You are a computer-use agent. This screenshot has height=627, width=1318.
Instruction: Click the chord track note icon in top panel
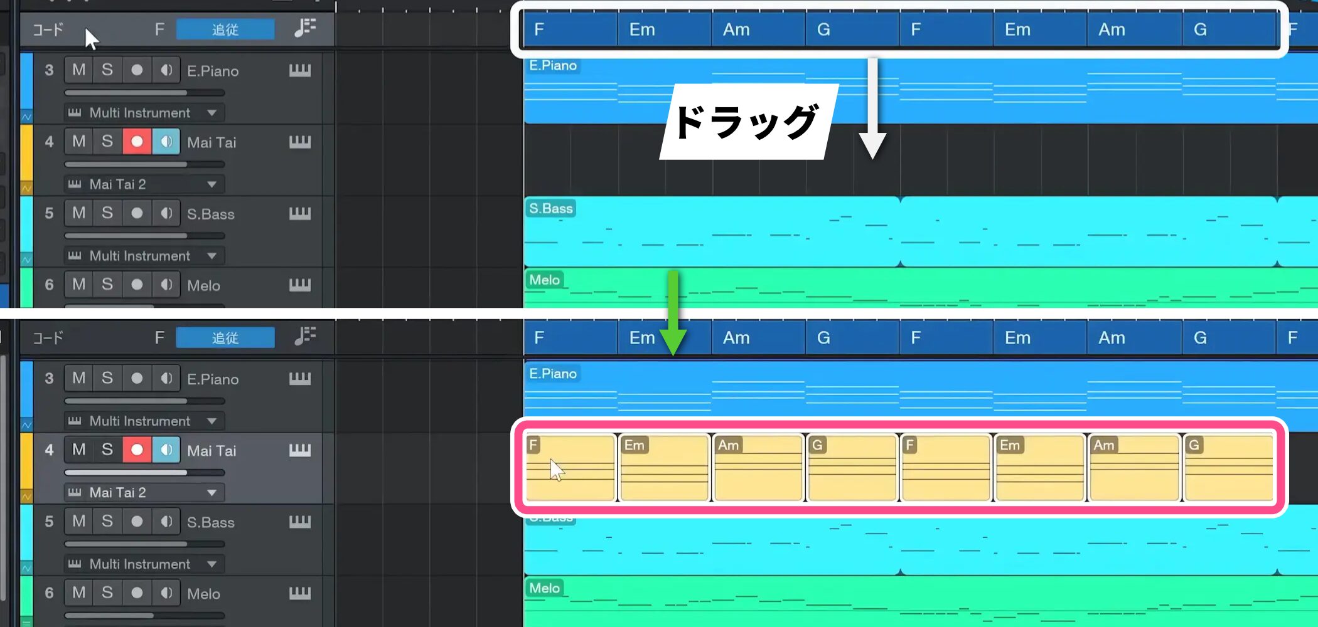pyautogui.click(x=305, y=28)
